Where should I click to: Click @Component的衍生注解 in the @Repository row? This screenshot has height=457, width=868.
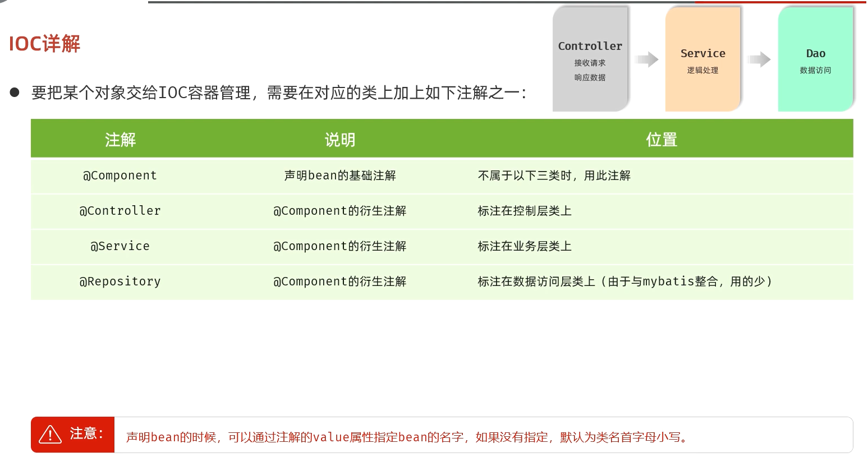(340, 281)
